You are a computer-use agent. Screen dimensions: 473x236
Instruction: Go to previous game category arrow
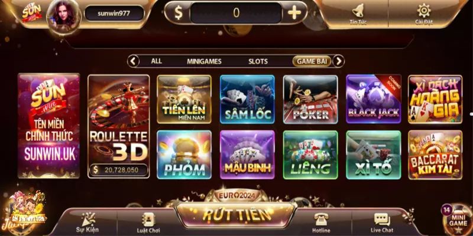(x=133, y=61)
